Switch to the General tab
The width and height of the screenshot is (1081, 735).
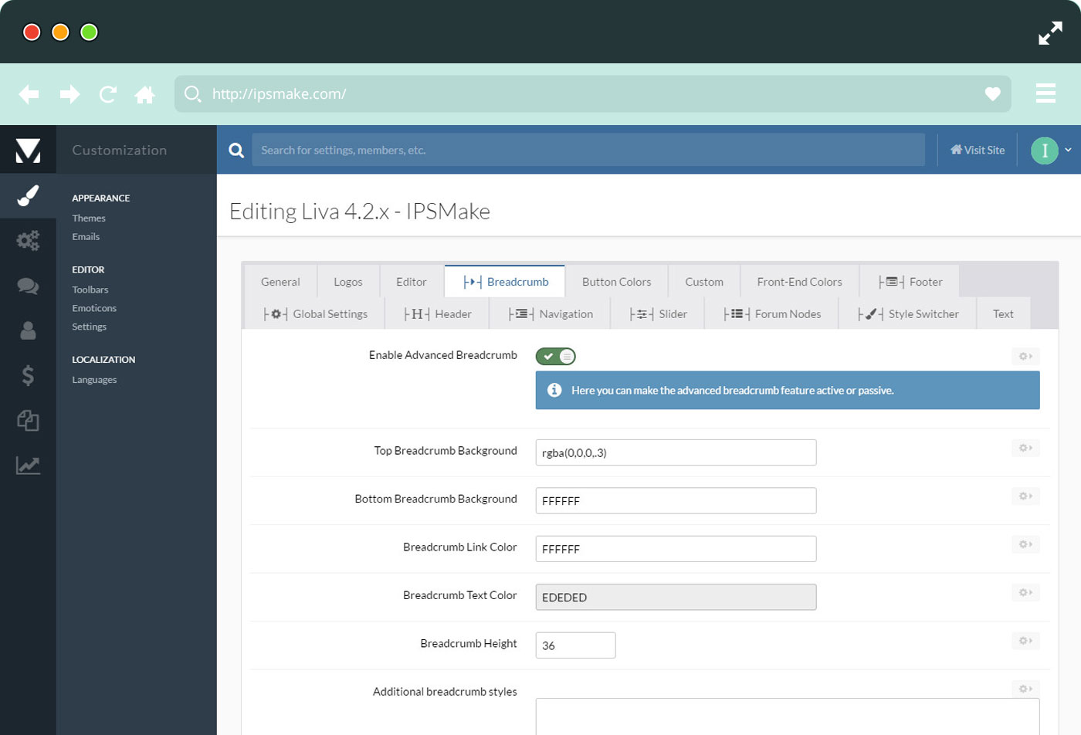pos(280,282)
